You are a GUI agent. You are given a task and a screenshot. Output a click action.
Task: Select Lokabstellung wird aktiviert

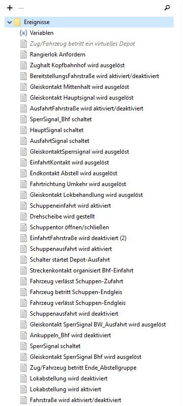[65, 389]
